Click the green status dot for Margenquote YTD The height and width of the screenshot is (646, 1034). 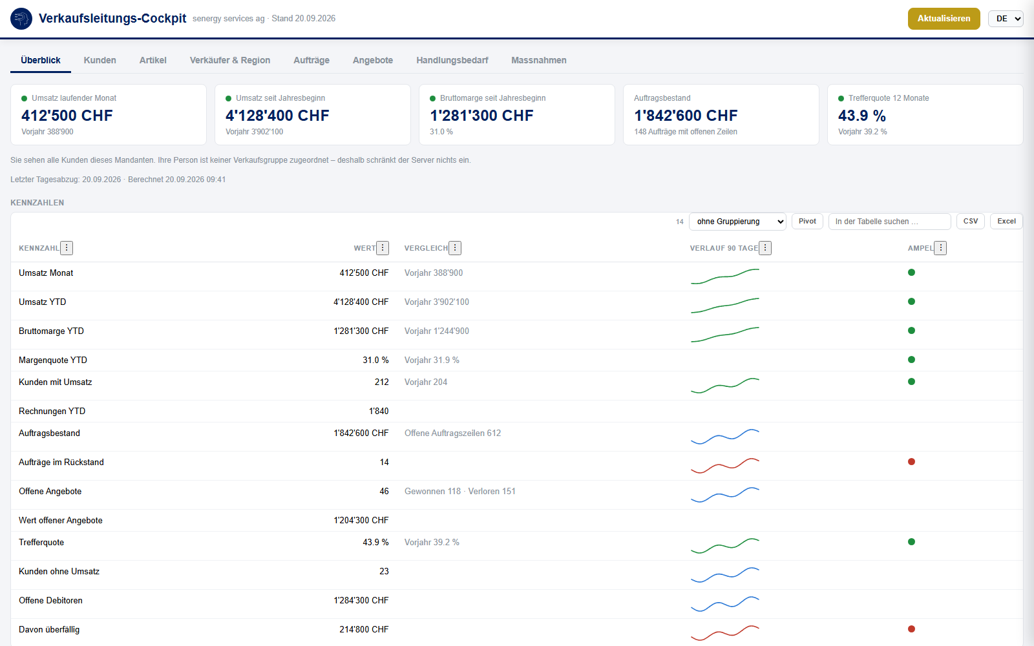[911, 360]
